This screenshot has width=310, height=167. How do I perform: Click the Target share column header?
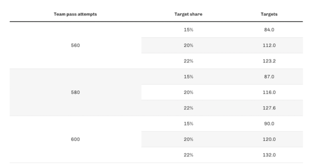click(x=188, y=14)
